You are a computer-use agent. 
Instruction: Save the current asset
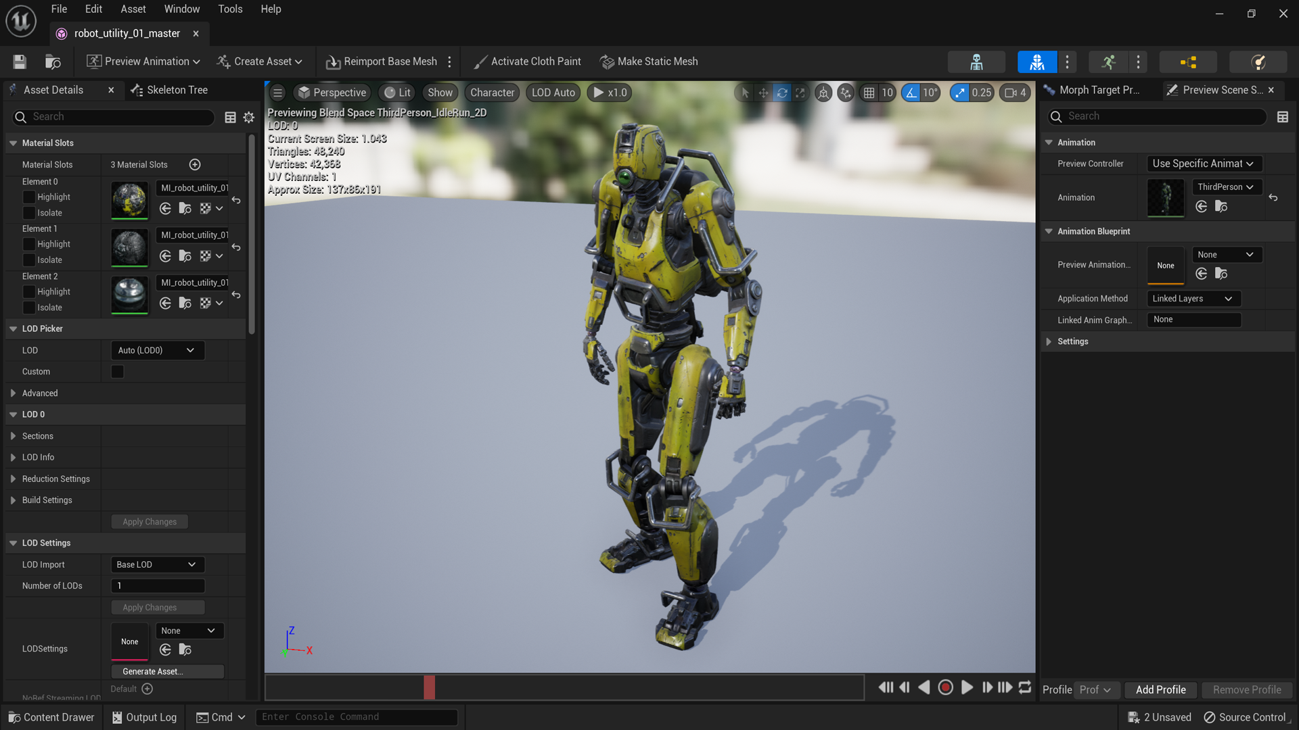[19, 61]
